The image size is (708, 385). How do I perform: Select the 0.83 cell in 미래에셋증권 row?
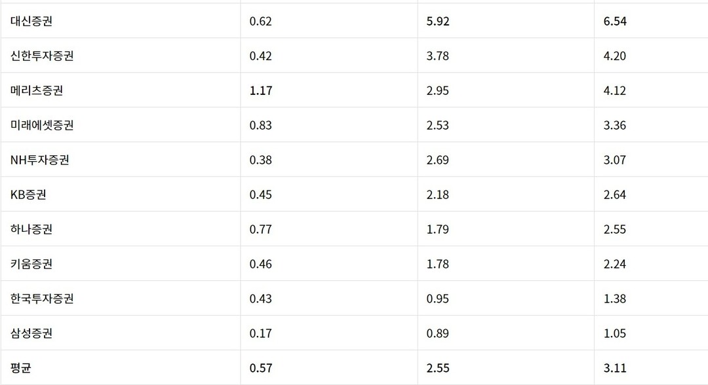pyautogui.click(x=261, y=125)
